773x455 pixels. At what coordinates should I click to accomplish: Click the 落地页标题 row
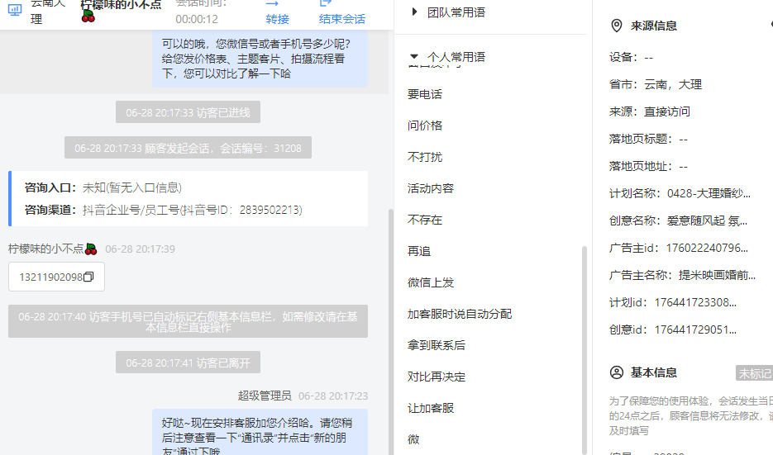click(x=648, y=139)
